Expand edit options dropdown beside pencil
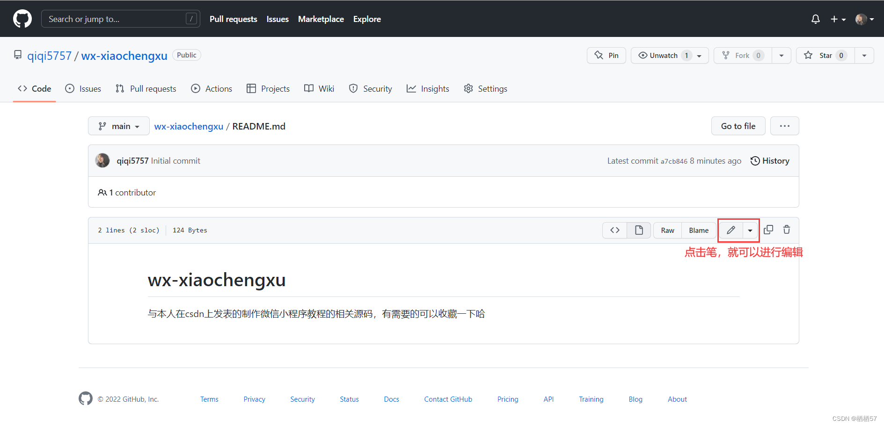The image size is (884, 426). pyautogui.click(x=750, y=230)
